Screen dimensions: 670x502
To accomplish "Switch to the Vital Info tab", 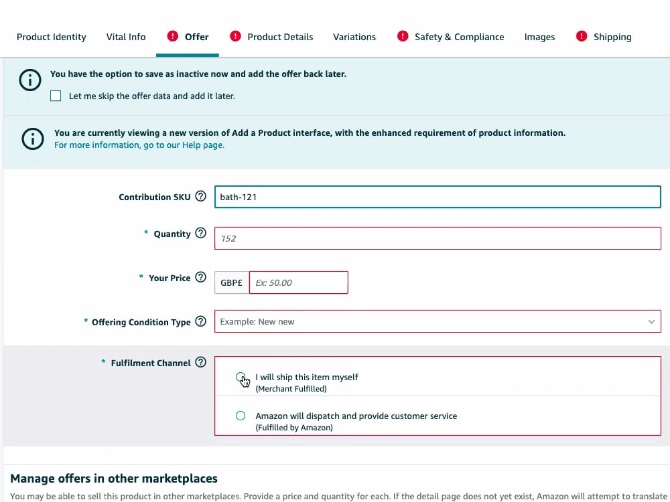I will [x=126, y=37].
